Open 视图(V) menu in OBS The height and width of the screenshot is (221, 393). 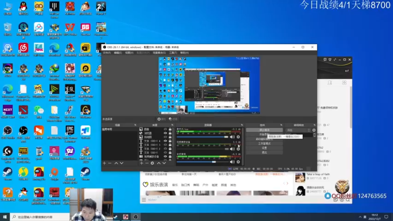pyautogui.click(x=129, y=53)
